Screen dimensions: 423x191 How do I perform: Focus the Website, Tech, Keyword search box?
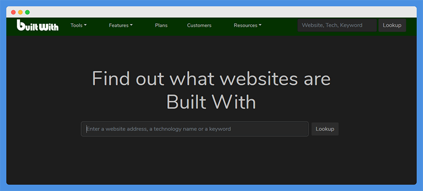click(337, 25)
